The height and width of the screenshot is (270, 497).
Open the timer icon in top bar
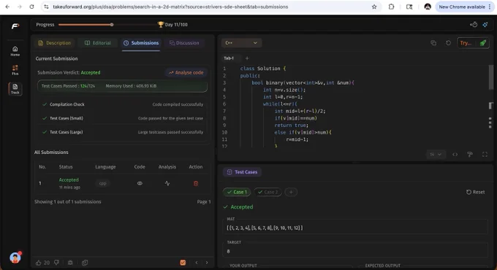(474, 25)
